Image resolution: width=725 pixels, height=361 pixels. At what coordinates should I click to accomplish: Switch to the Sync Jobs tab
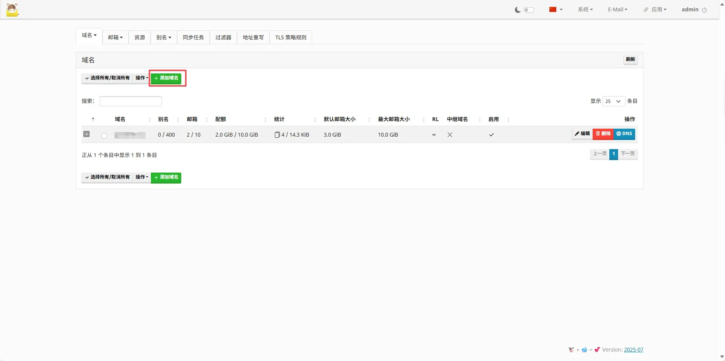point(193,37)
